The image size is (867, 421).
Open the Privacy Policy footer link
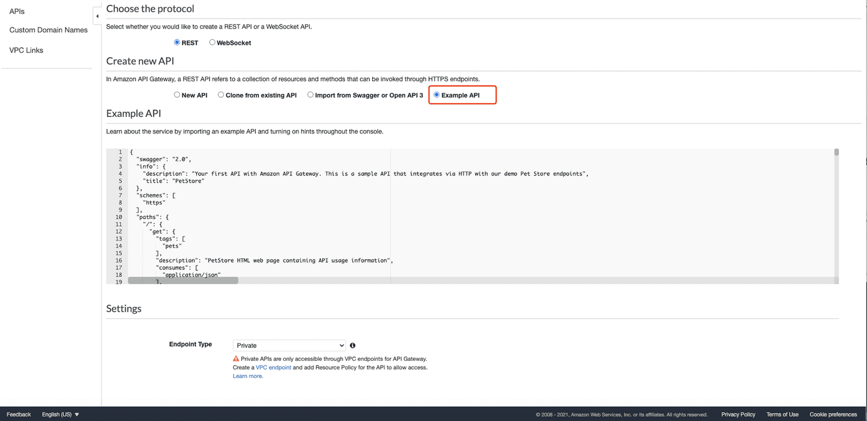pyautogui.click(x=738, y=415)
